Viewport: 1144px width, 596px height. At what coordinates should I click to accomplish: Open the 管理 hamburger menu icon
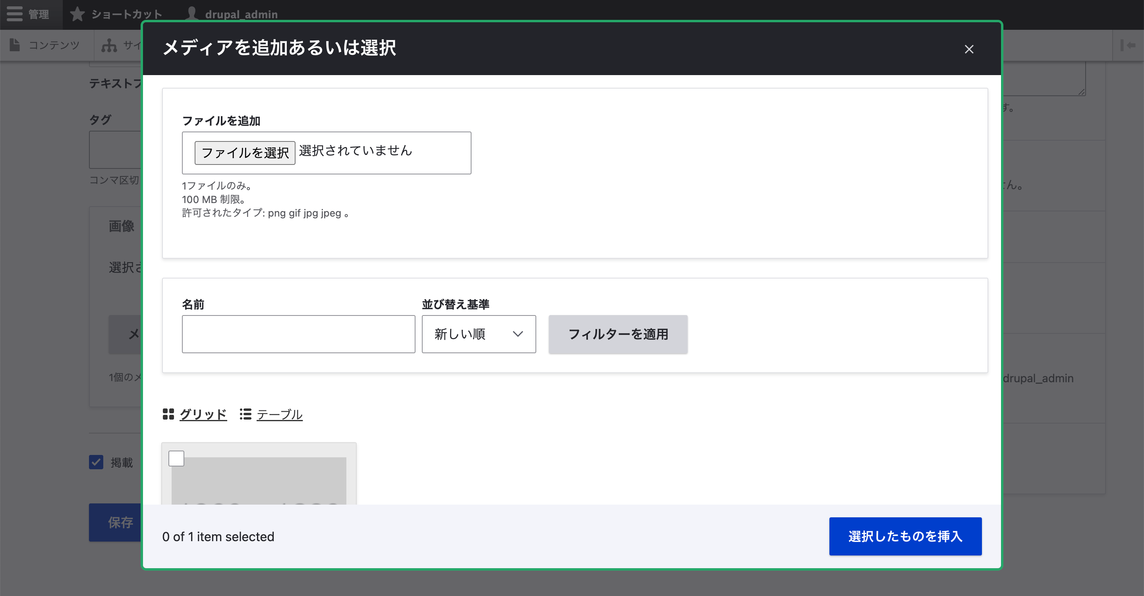15,14
